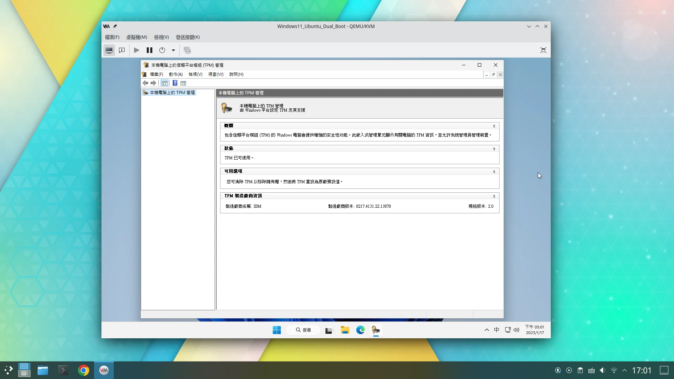The width and height of the screenshot is (674, 379).
Task: Click the 搜尋 search box in taskbar
Action: click(303, 330)
